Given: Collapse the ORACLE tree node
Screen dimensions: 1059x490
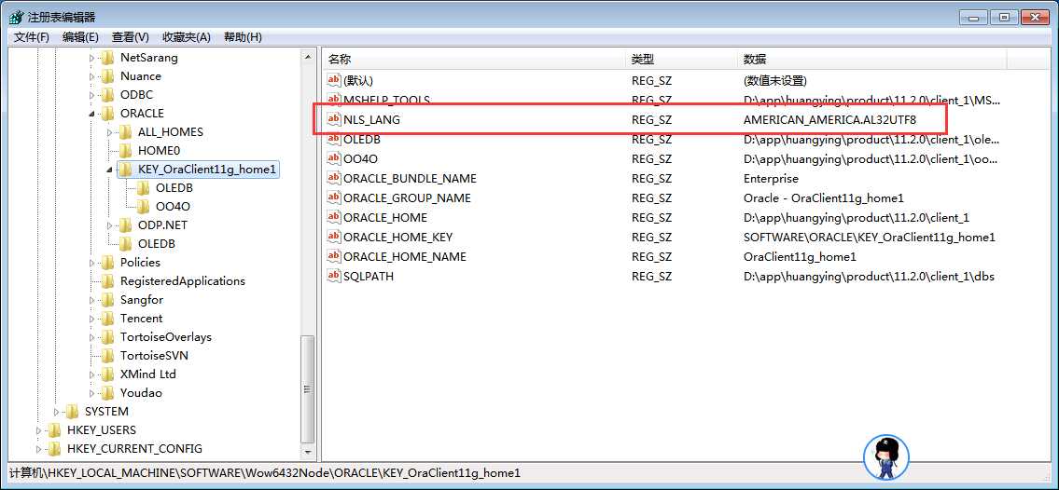Looking at the screenshot, I should 92,114.
